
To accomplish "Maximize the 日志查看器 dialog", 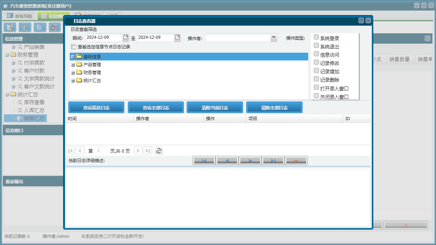I will (x=361, y=21).
